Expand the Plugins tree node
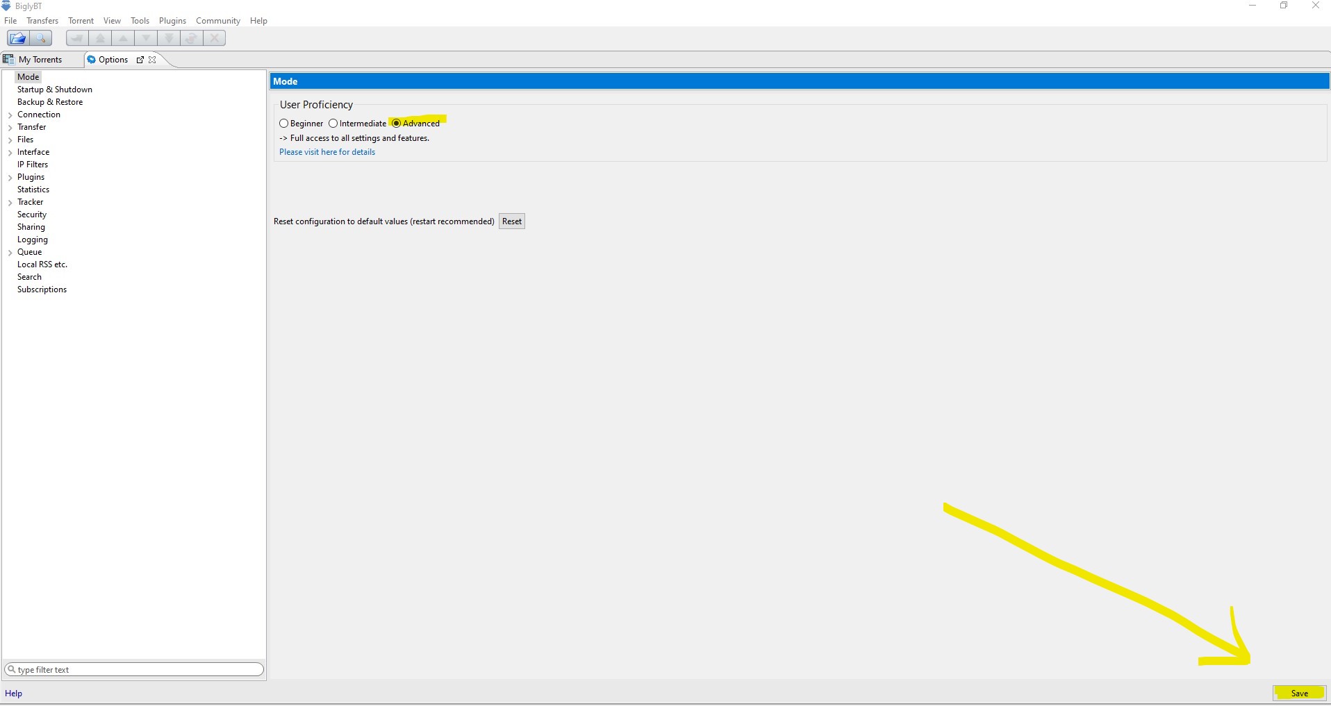This screenshot has width=1331, height=706. tap(10, 178)
